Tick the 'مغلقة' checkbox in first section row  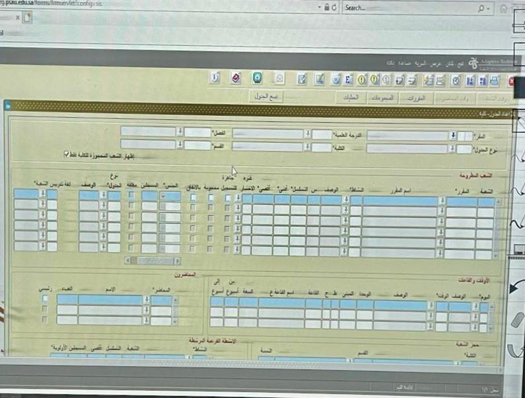pos(131,195)
